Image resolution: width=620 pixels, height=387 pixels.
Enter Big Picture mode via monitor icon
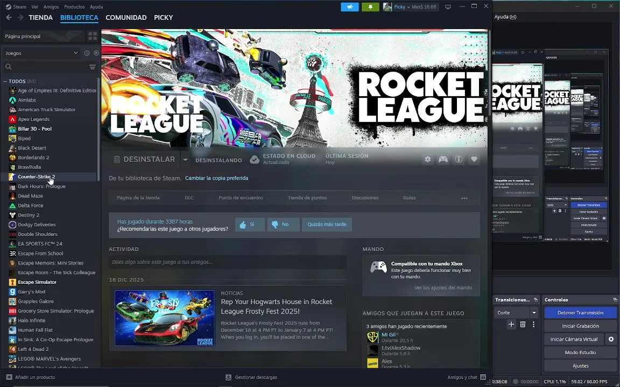[448, 6]
